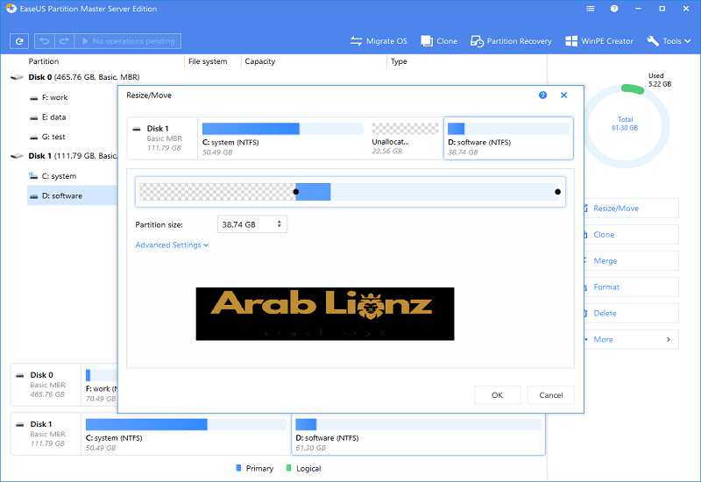Click the refresh disk icon in toolbar

(19, 41)
